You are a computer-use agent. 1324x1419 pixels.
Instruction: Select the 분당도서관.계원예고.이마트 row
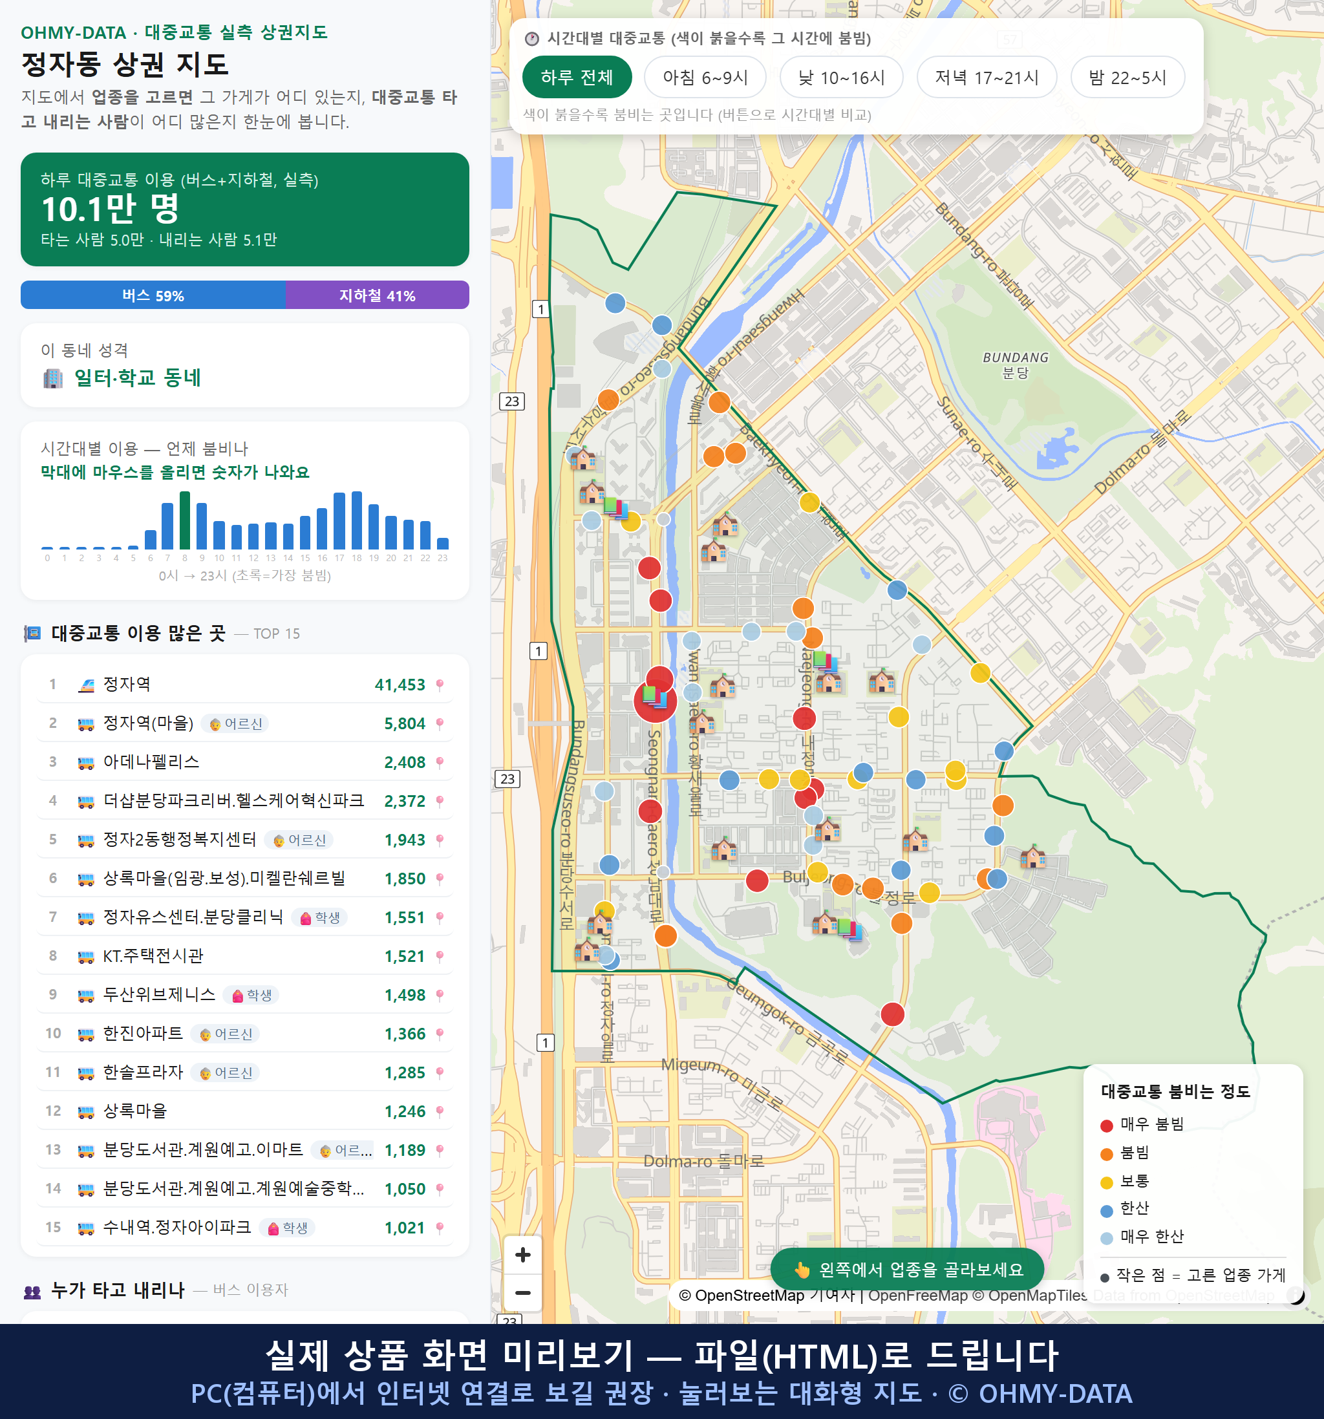[x=245, y=1150]
